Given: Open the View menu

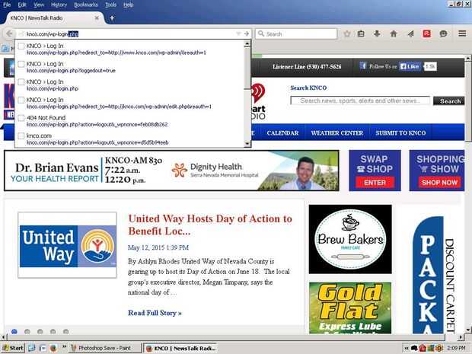Looking at the screenshot, I should point(39,5).
